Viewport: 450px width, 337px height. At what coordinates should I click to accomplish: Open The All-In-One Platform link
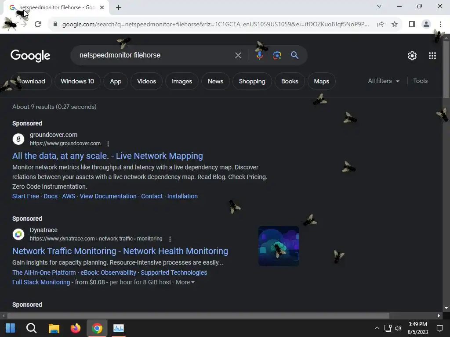tap(44, 272)
